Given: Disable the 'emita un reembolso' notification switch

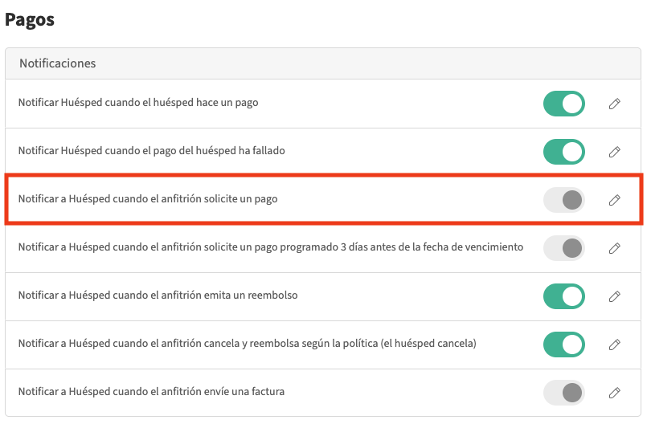Looking at the screenshot, I should pos(563,296).
